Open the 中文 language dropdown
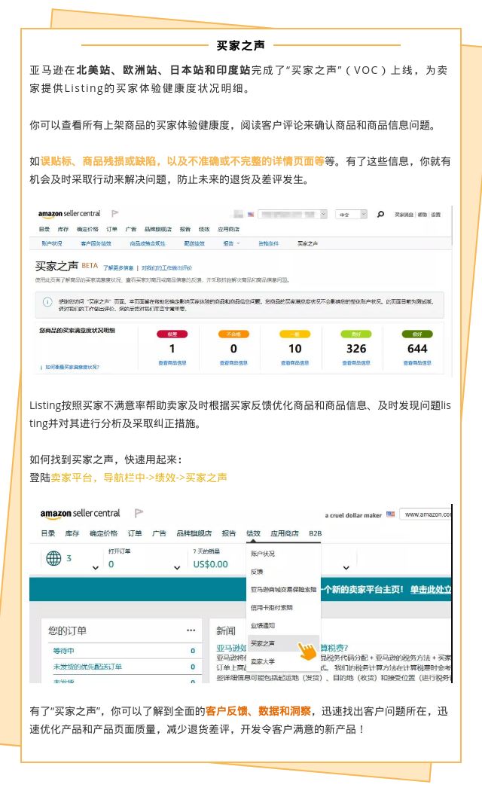 click(x=352, y=214)
